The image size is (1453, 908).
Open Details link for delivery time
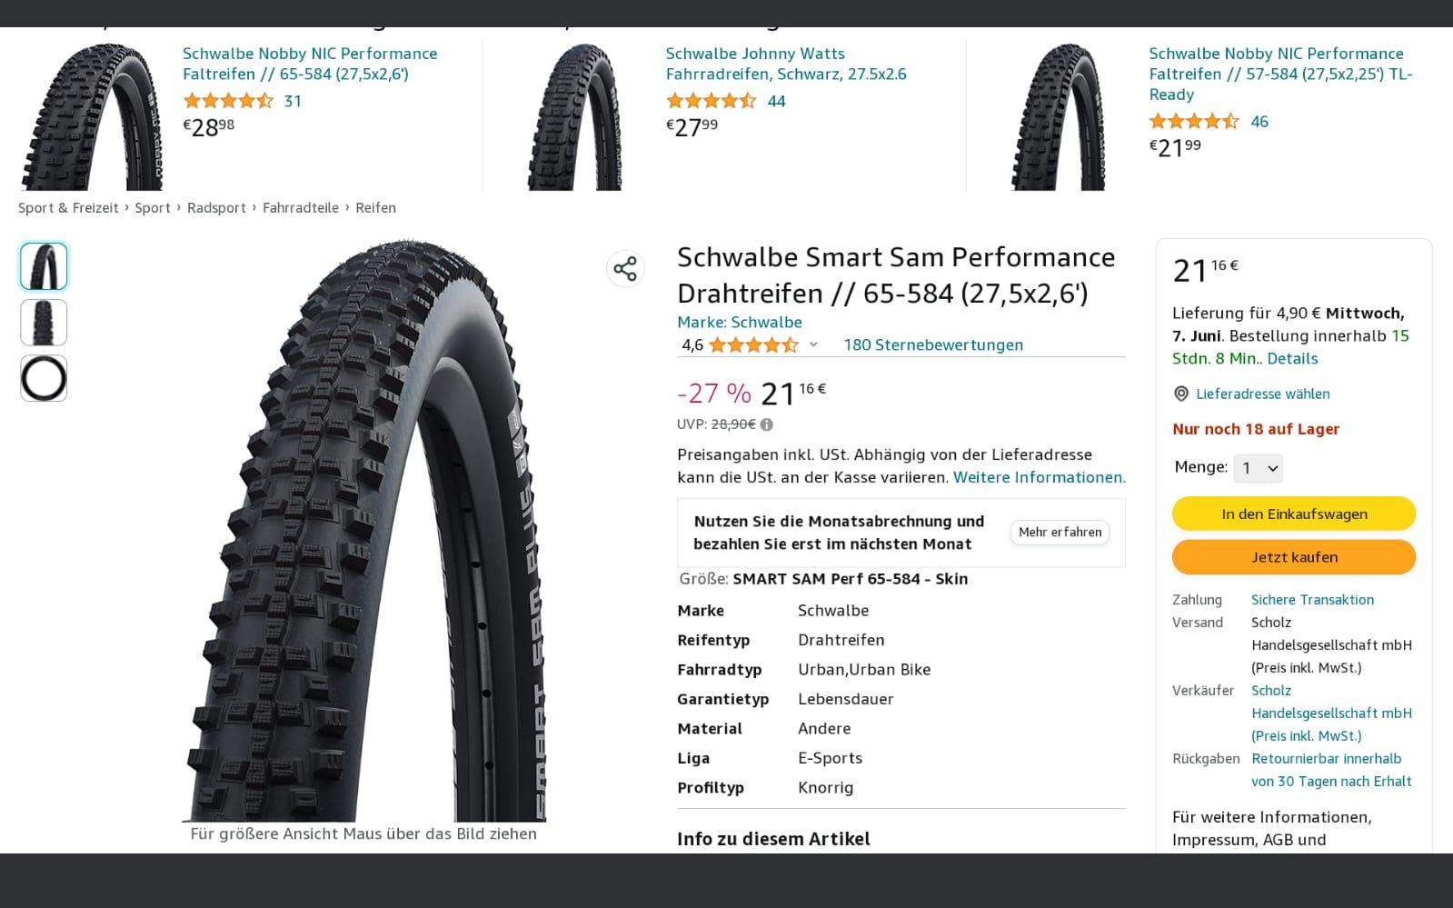1292,358
